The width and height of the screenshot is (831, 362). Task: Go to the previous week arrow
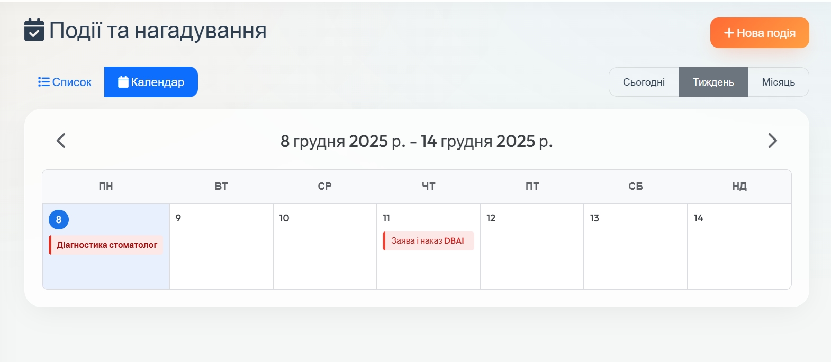coord(61,141)
